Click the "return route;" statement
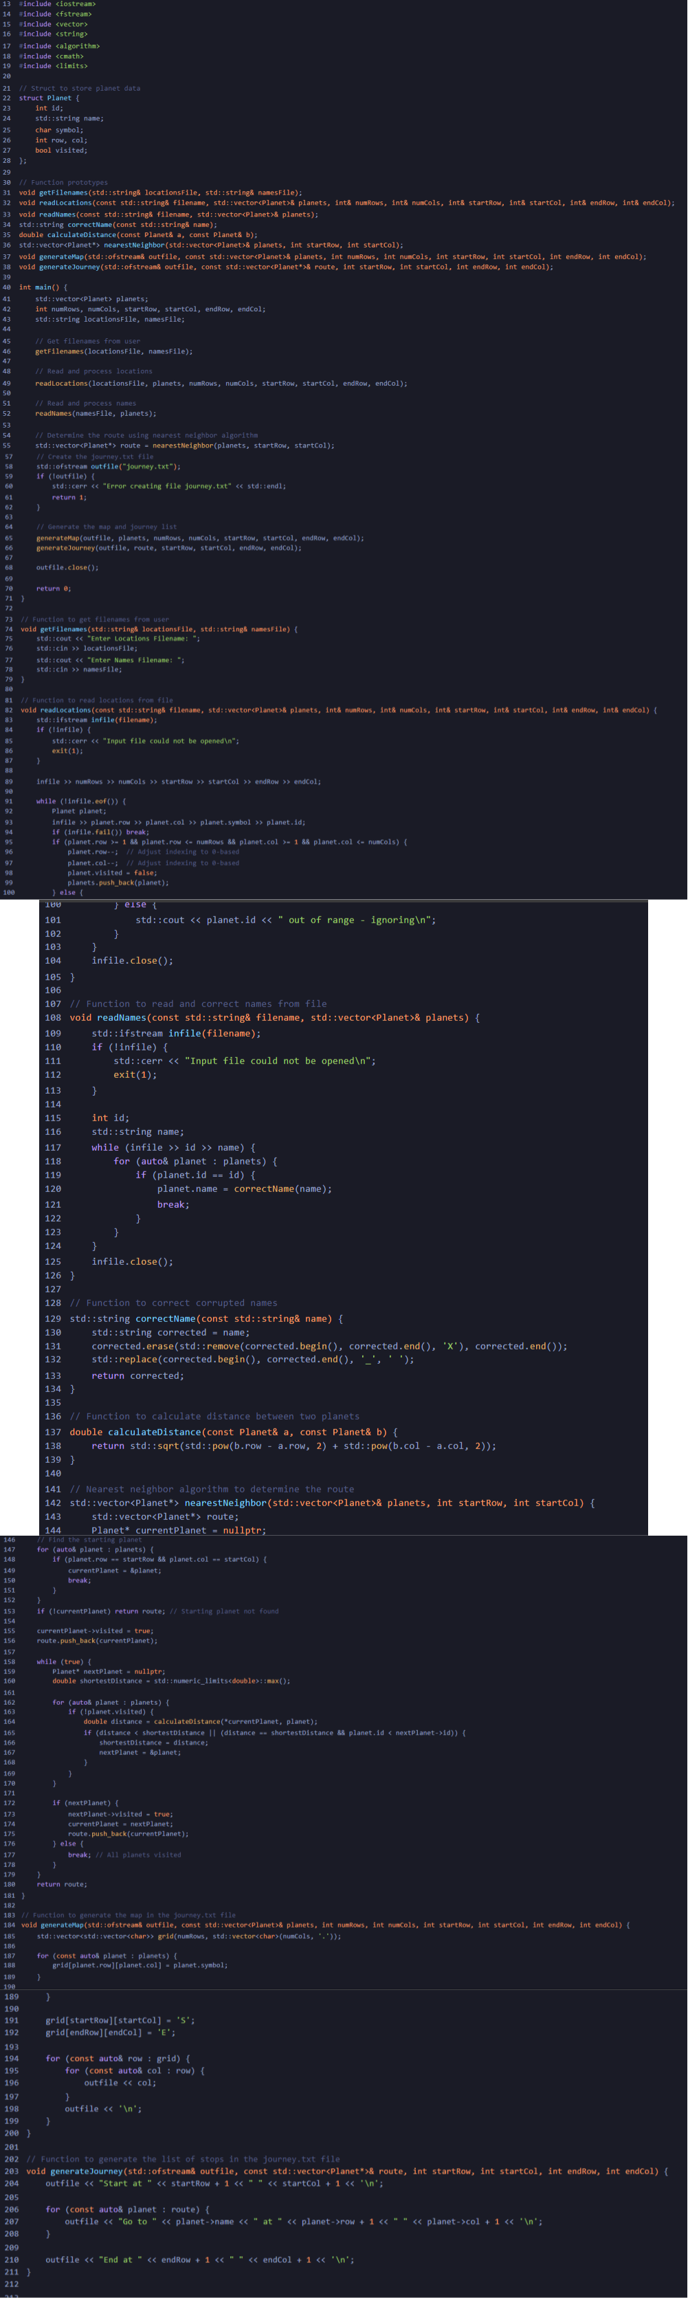688x2298 pixels. tap(62, 1884)
